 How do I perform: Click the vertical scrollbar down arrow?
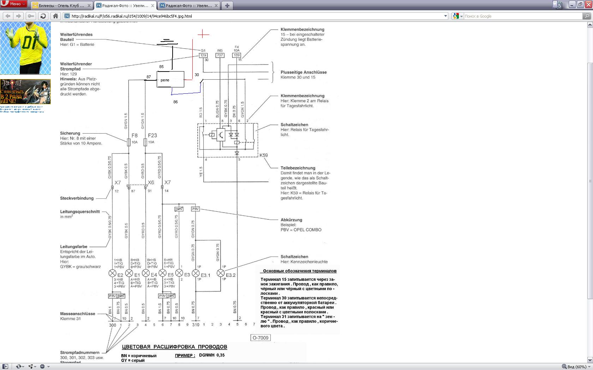click(589, 360)
